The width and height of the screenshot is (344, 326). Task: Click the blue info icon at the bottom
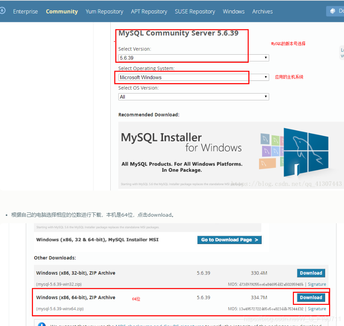click(42, 324)
